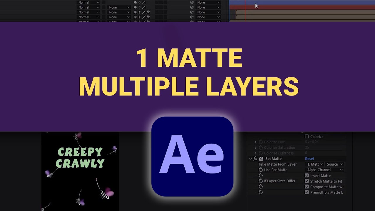The image size is (375, 211).
Task: Collapse the Set Matte effect group
Action: [250, 159]
